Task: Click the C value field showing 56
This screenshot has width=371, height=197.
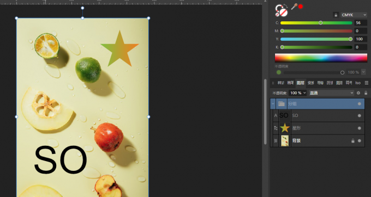Action: click(x=360, y=23)
